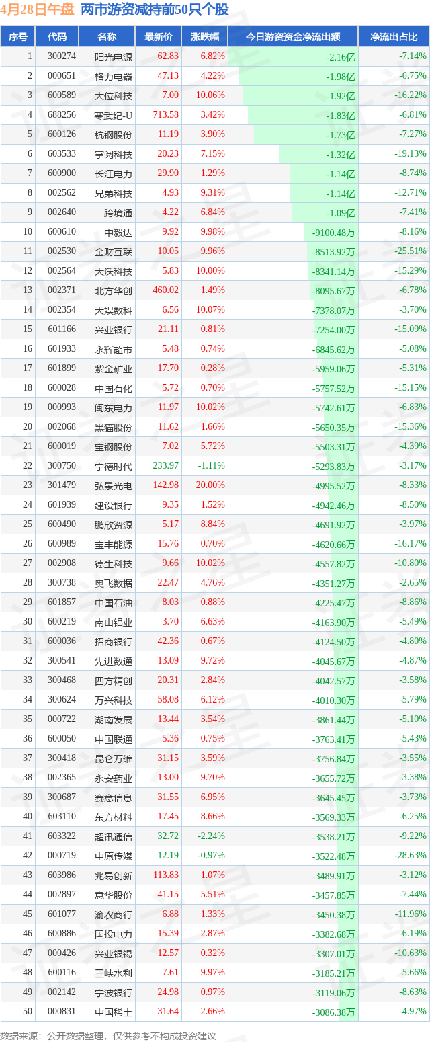
Task: Click the 涨跌幅 column header
Action: [205, 37]
